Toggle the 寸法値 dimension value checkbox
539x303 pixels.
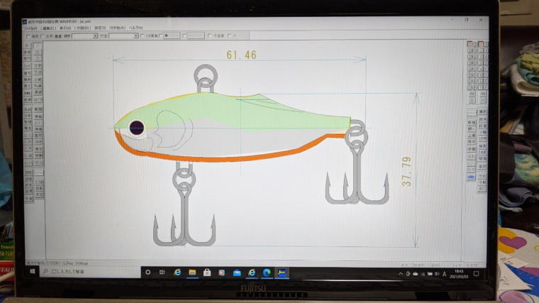(x=210, y=35)
